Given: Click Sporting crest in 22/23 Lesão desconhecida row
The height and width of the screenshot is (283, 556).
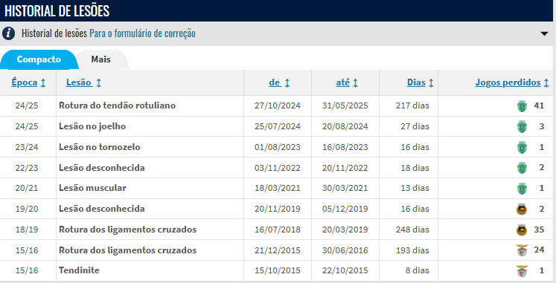Looking at the screenshot, I should pyautogui.click(x=522, y=168).
